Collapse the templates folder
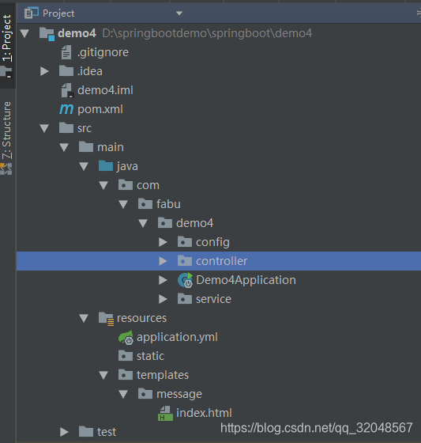Image resolution: width=421 pixels, height=443 pixels. coord(103,375)
